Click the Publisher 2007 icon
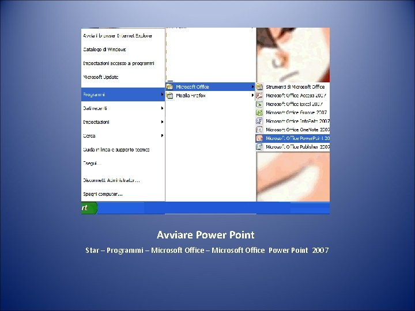Image resolution: width=415 pixels, height=311 pixels. coord(259,147)
